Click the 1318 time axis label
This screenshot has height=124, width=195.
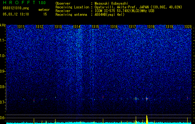[x=151, y=27]
